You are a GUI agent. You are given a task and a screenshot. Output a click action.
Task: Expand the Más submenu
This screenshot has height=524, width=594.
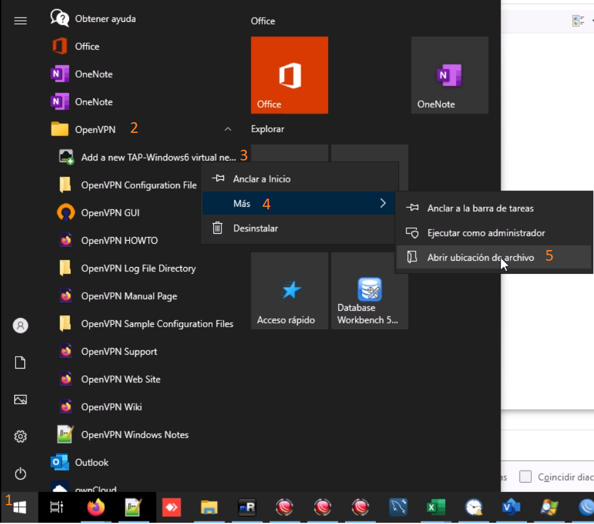pyautogui.click(x=299, y=203)
